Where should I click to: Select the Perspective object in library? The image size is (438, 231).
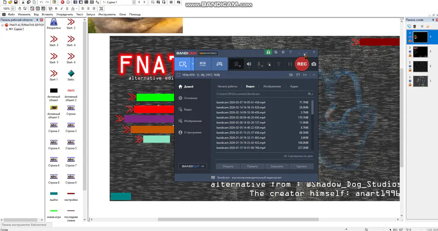(54, 24)
